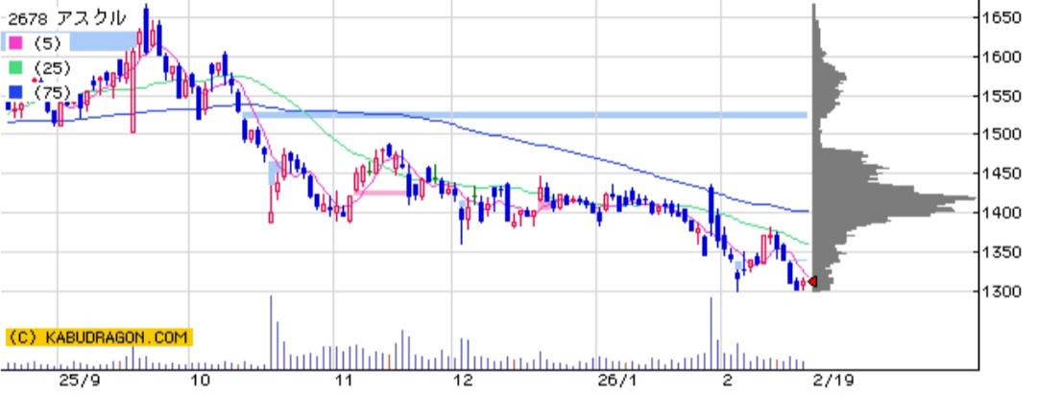Screen dimensions: 1037x396
Task: Select the 12 month axis label
Action: 463,381
